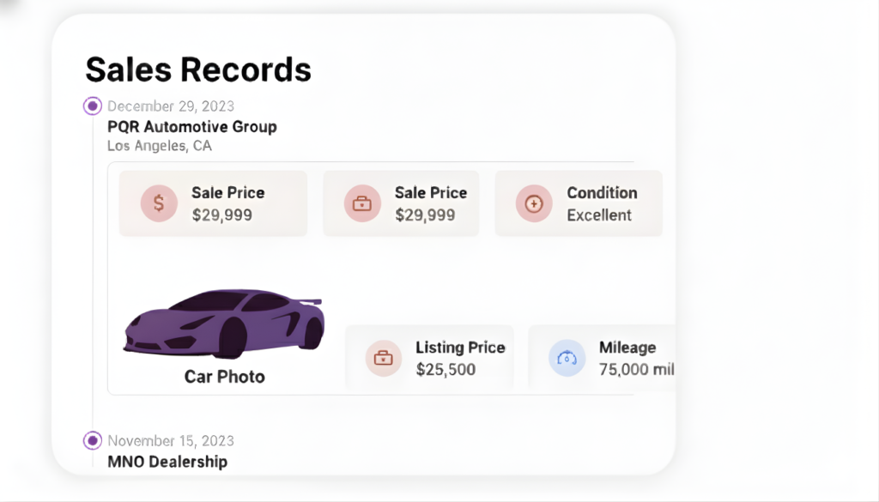This screenshot has width=879, height=502.
Task: Select the $25,500 listing price value
Action: pyautogui.click(x=446, y=370)
